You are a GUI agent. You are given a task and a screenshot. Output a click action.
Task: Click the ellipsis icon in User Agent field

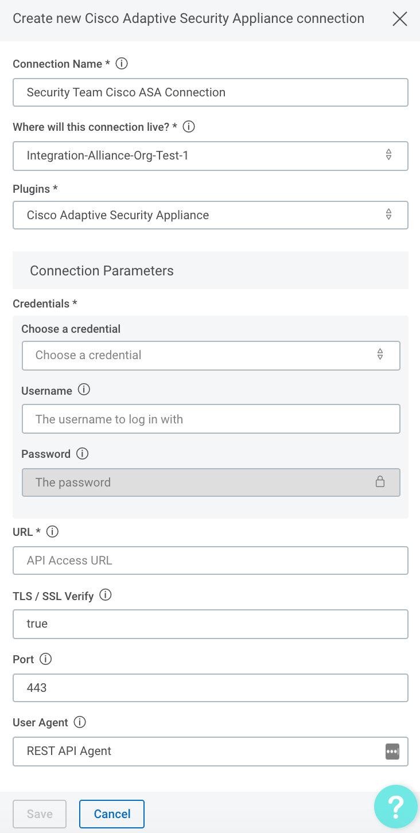point(392,751)
